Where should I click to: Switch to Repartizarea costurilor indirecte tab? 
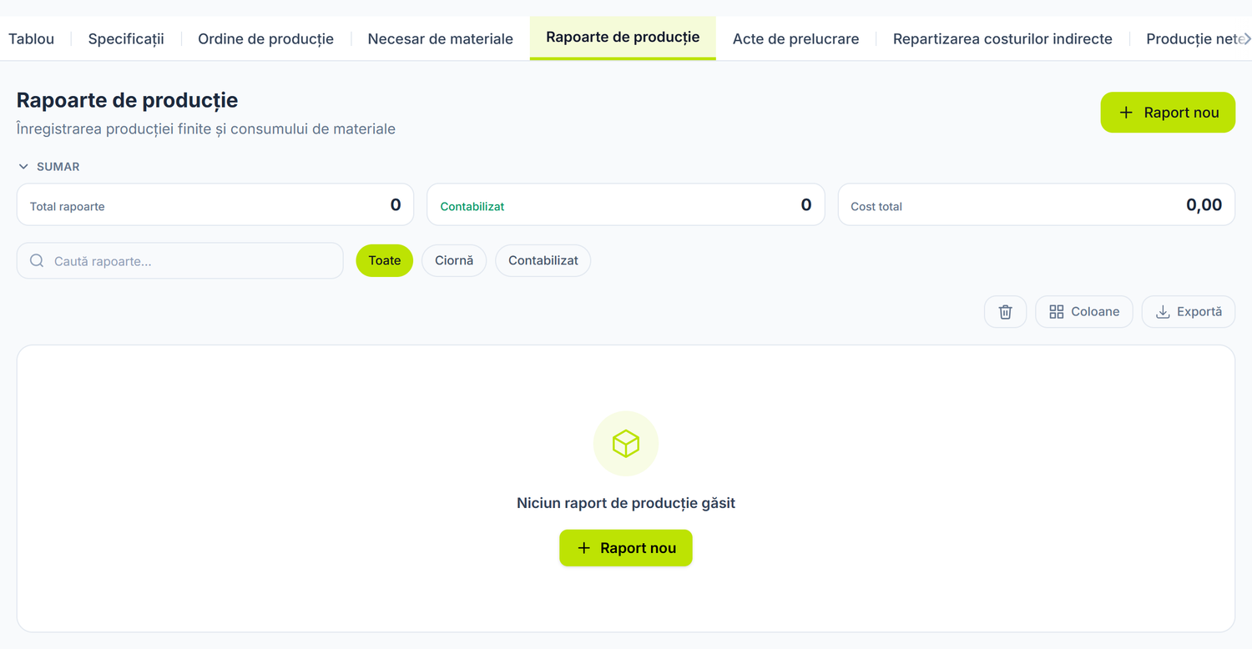pyautogui.click(x=1002, y=38)
